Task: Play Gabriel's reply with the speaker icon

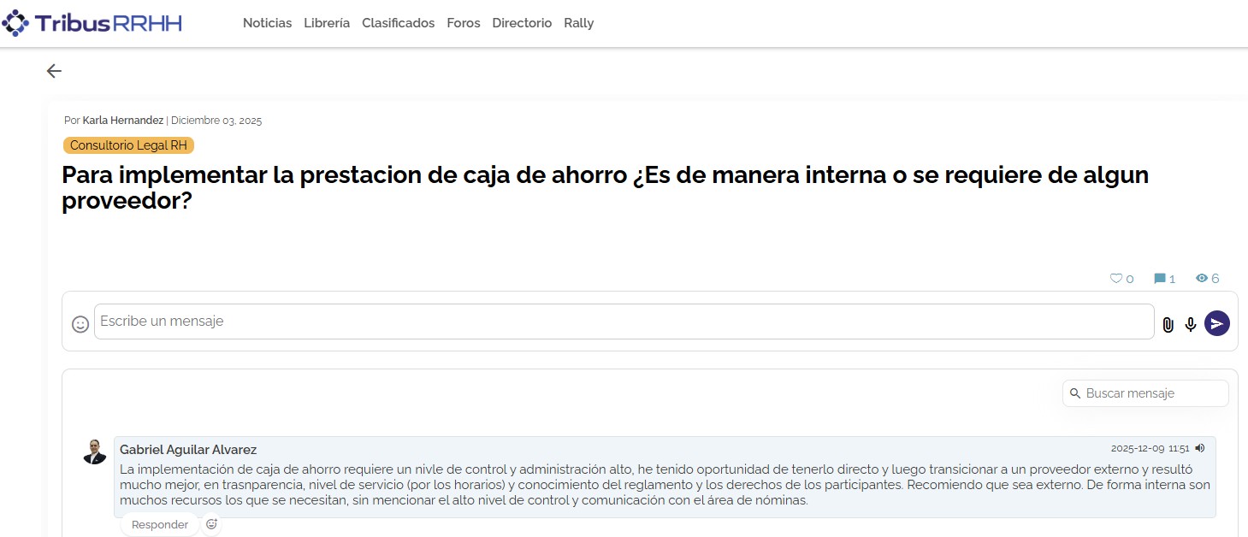Action: coord(1200,448)
